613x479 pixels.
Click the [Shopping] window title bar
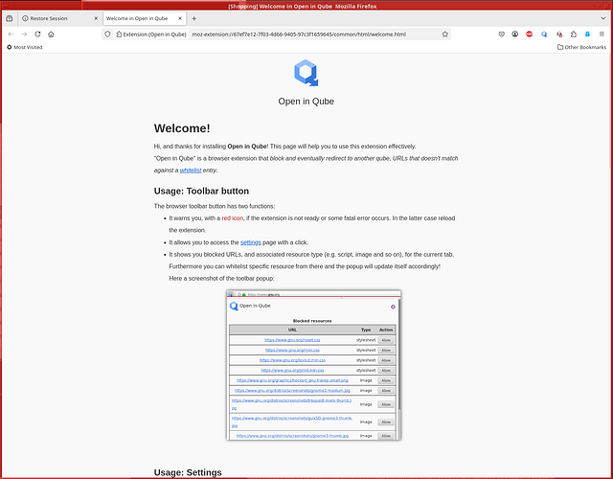[303, 7]
